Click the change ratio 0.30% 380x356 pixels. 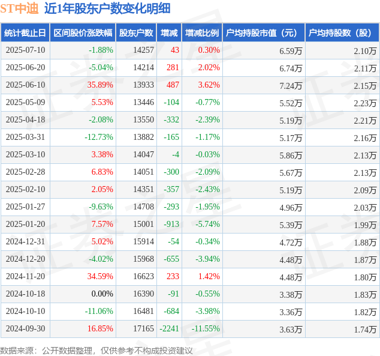209,50
